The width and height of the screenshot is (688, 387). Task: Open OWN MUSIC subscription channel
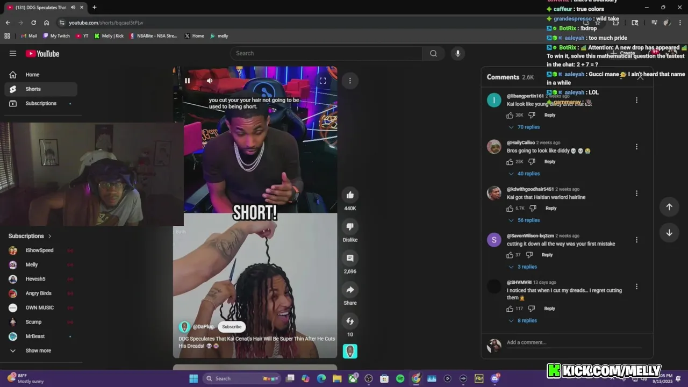pos(41,307)
